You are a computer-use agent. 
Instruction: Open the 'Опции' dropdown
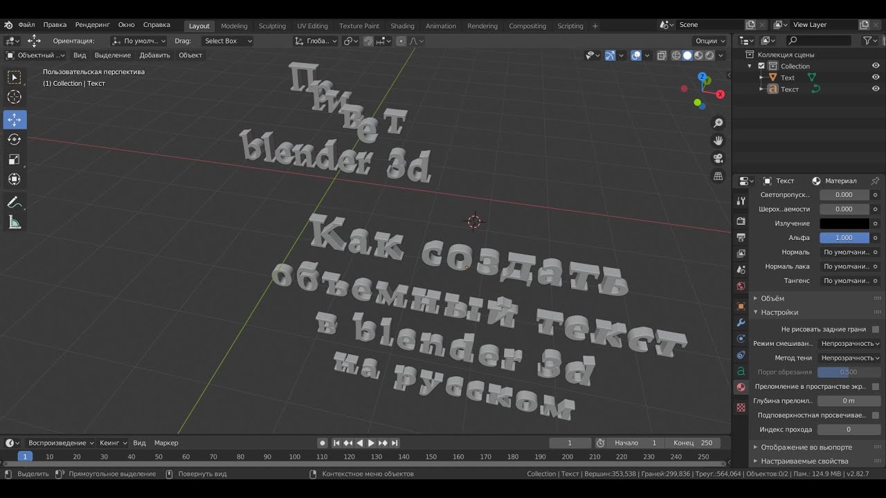tap(710, 41)
